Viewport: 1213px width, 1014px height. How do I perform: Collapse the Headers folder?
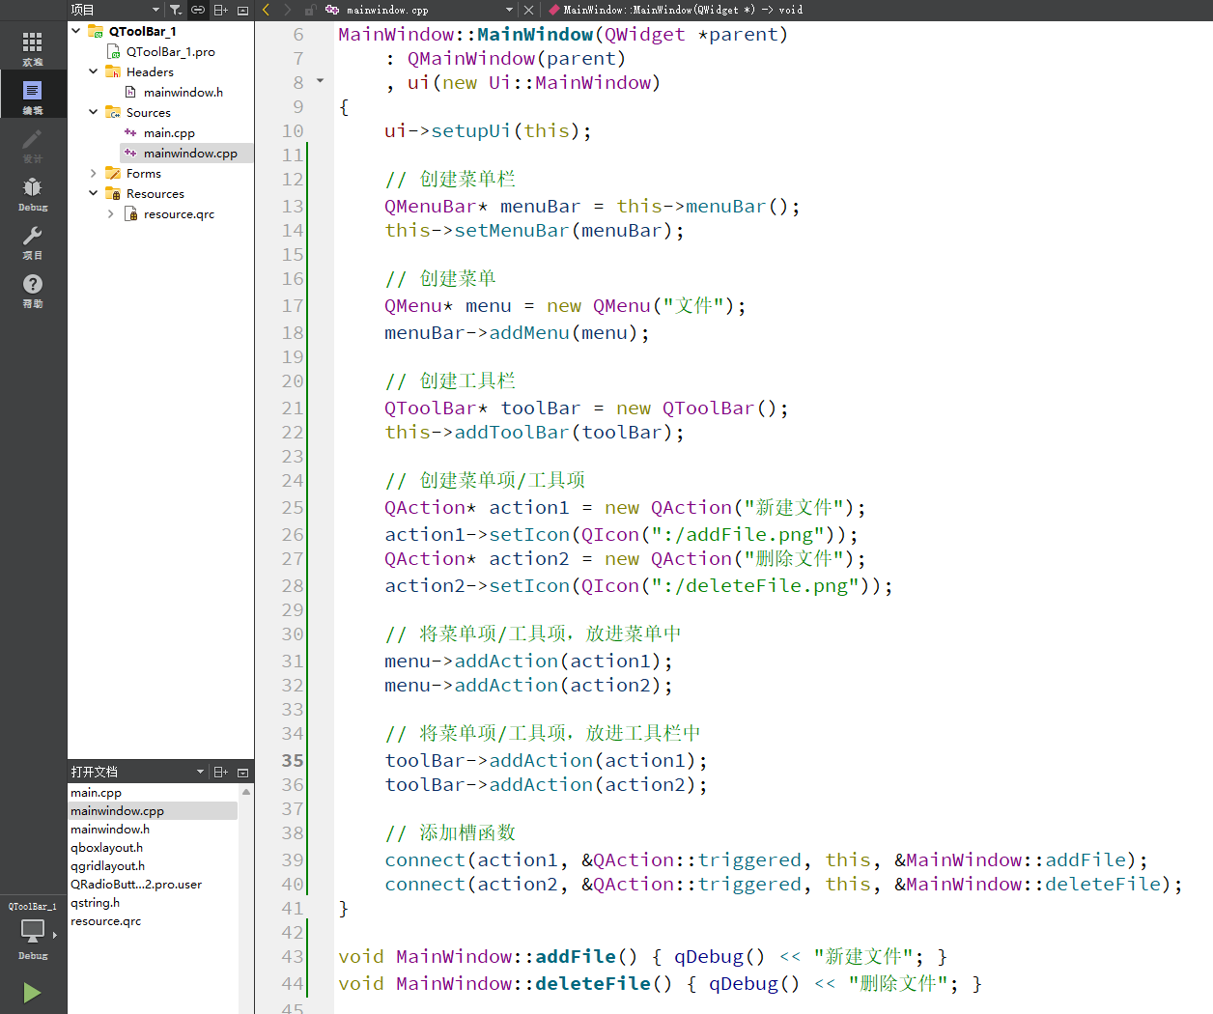(x=94, y=71)
